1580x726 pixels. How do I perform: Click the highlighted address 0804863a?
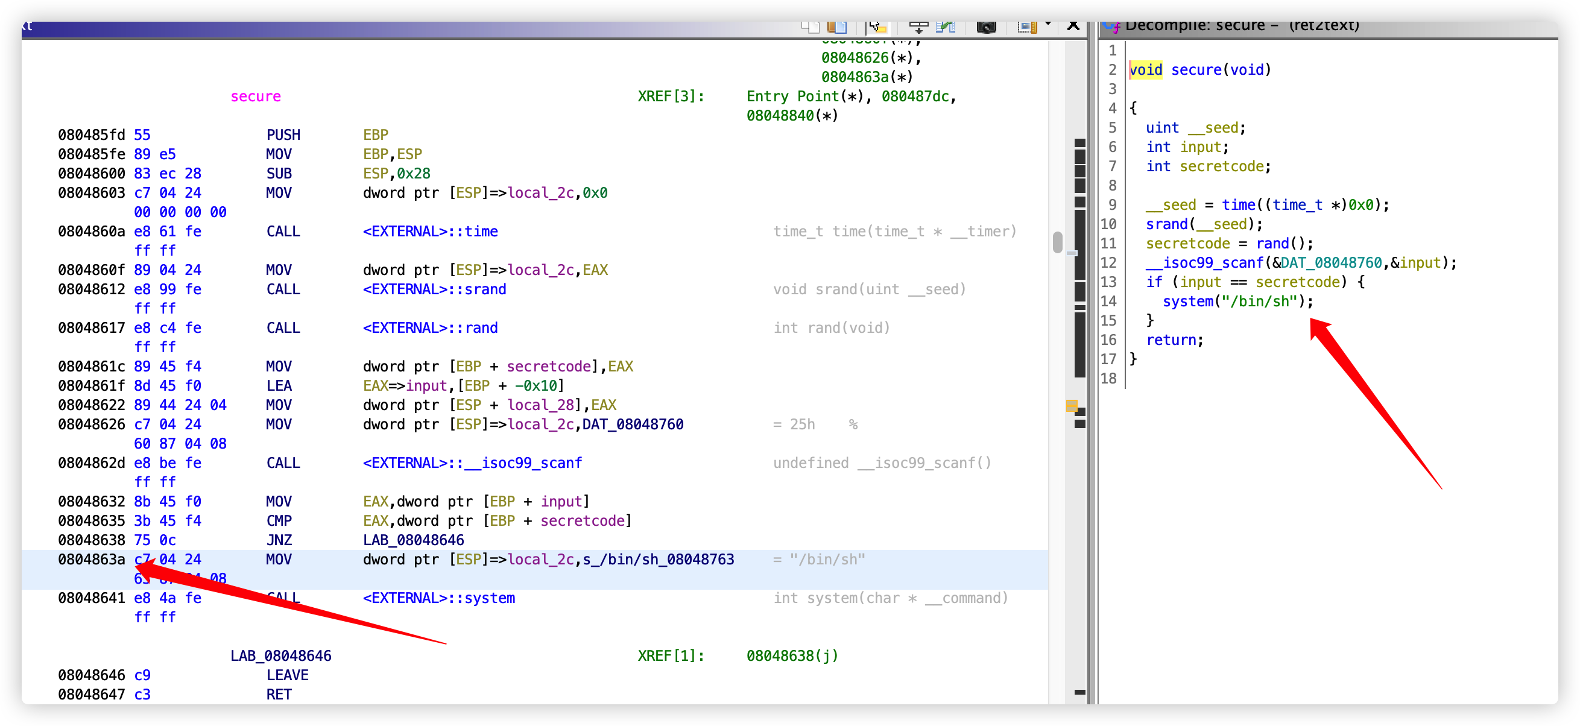tap(92, 559)
